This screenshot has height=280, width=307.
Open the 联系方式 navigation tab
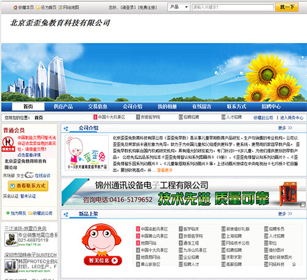pos(236,107)
